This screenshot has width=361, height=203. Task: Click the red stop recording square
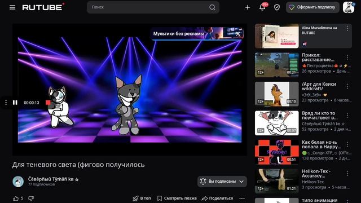48,103
